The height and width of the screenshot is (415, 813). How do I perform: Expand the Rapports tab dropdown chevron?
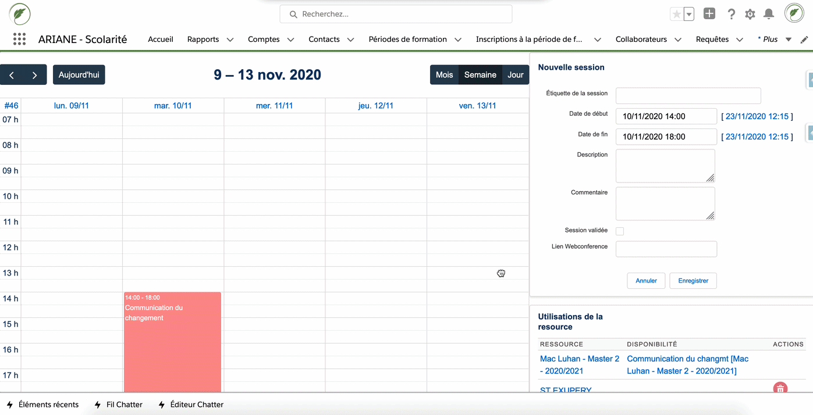pyautogui.click(x=230, y=40)
